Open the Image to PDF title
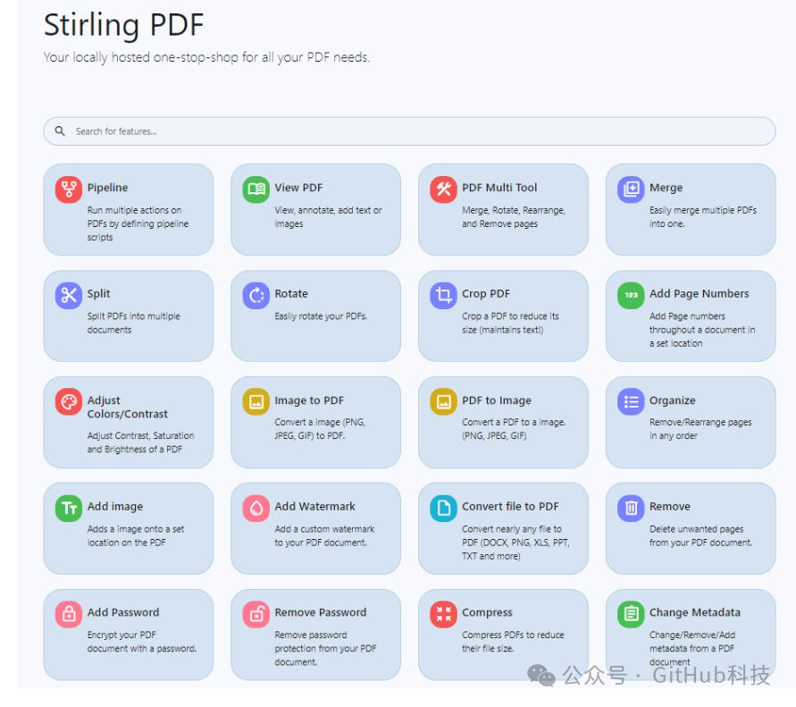This screenshot has width=796, height=707. pos(309,400)
